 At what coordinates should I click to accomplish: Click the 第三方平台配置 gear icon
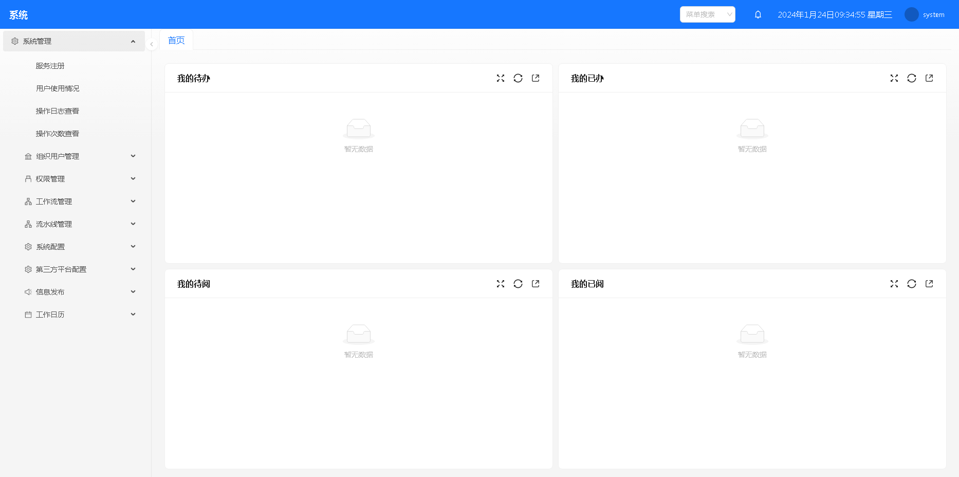[28, 269]
